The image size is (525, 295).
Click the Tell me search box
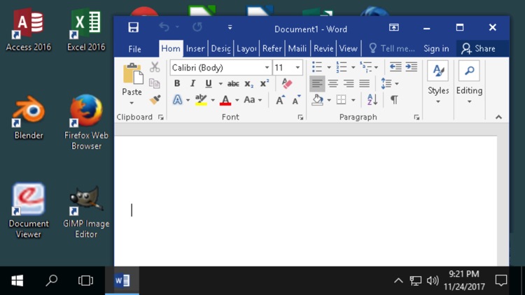coord(392,48)
